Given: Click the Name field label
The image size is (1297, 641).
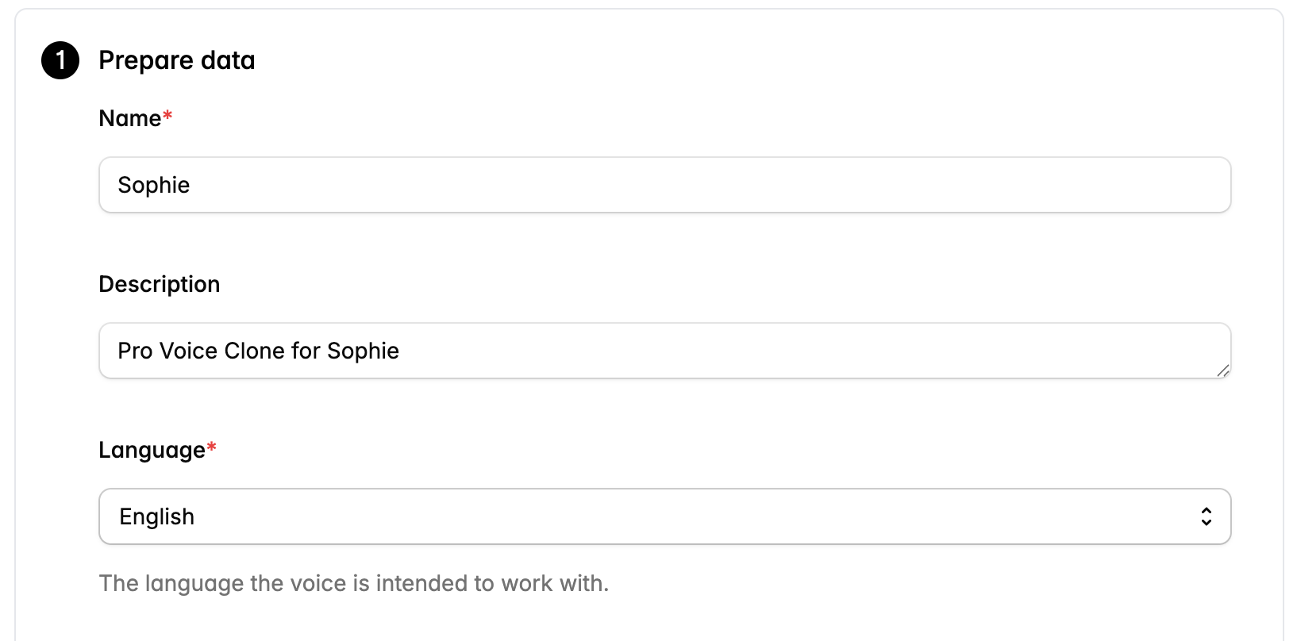Looking at the screenshot, I should (x=129, y=118).
